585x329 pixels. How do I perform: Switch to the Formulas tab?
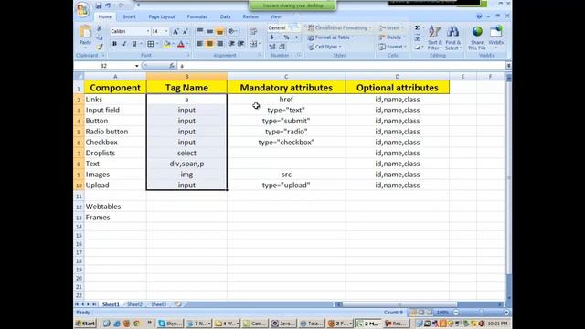[197, 16]
